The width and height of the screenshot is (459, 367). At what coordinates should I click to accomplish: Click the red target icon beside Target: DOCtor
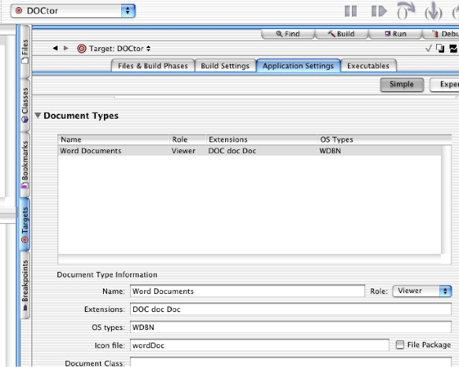click(x=82, y=49)
